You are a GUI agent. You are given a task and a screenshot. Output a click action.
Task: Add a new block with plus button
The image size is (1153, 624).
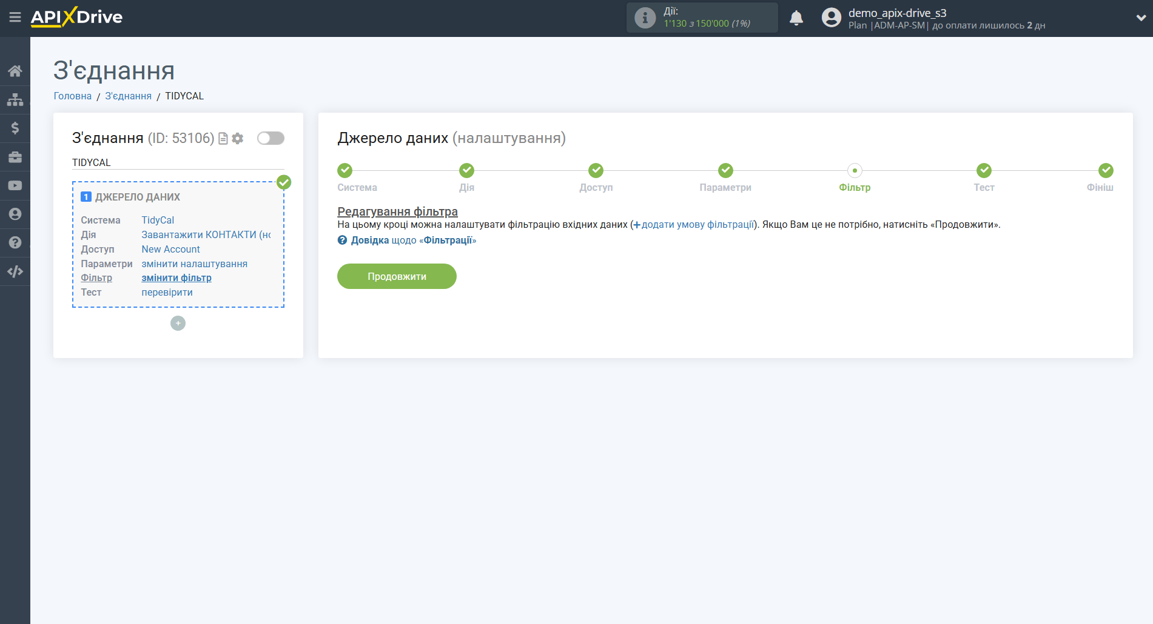pos(178,324)
